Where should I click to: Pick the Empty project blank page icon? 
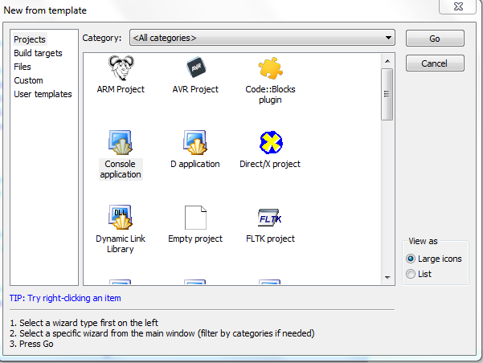coord(195,218)
